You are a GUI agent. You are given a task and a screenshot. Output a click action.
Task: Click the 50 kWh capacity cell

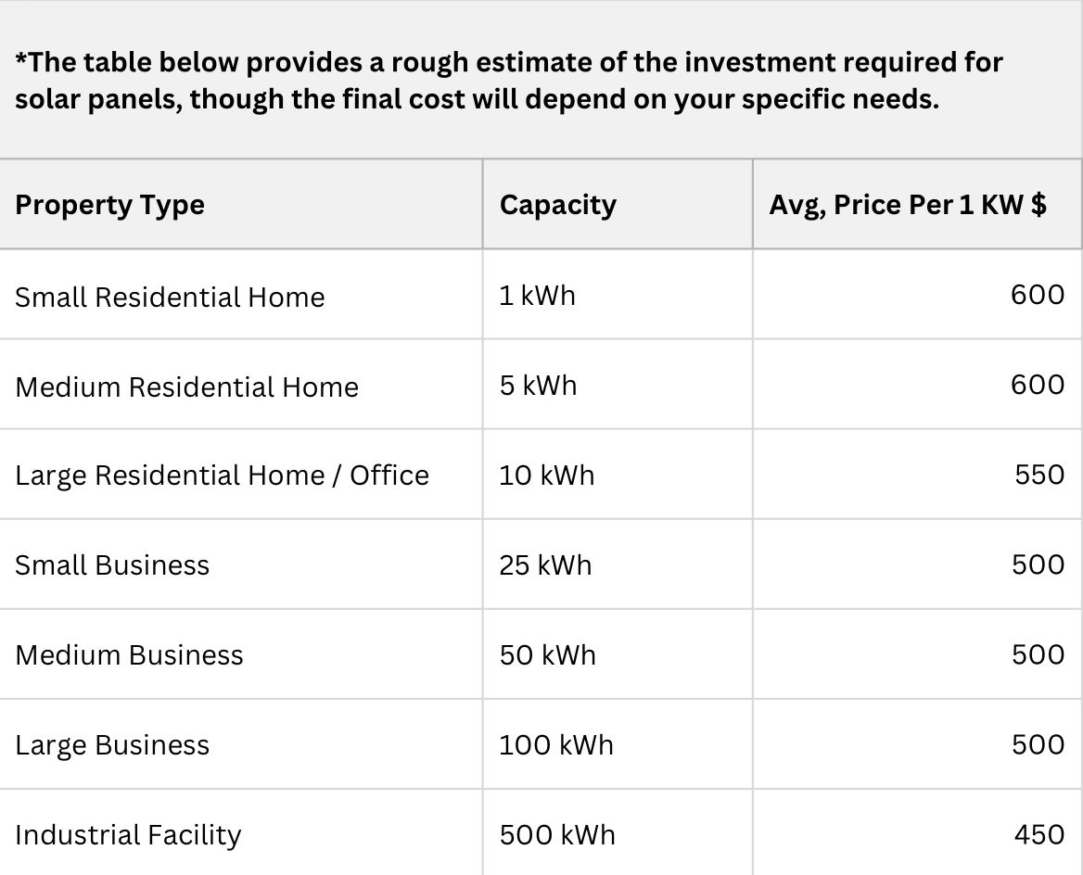click(x=547, y=655)
